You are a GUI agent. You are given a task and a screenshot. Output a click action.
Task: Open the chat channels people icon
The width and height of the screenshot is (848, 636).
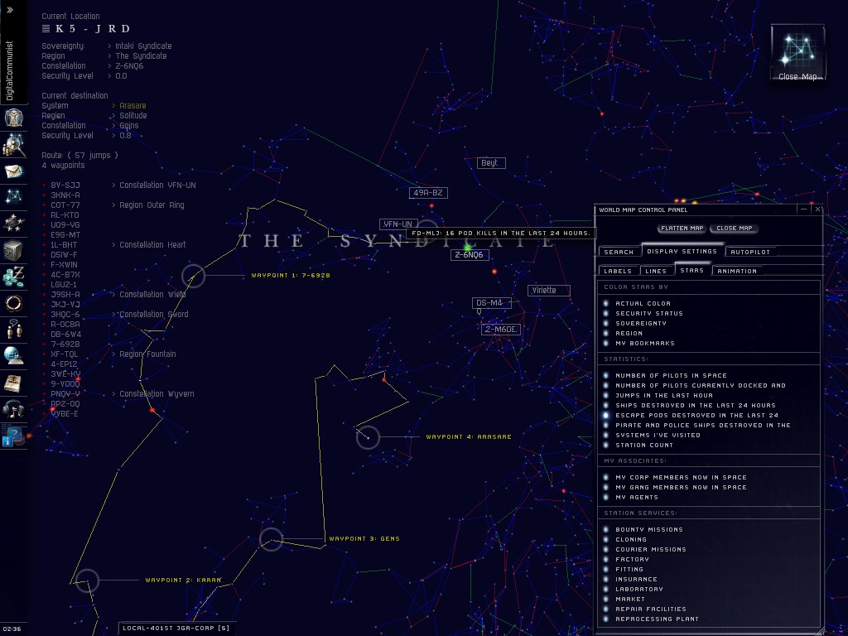point(13,329)
